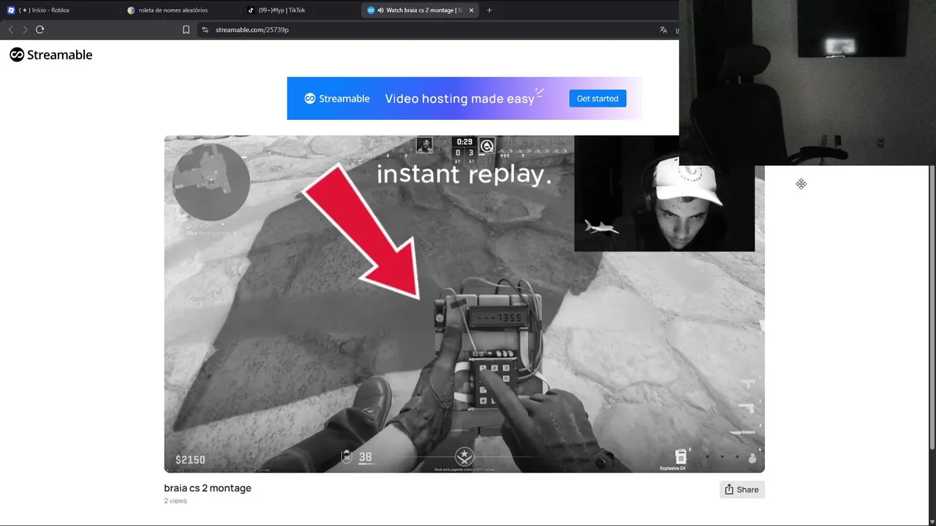Go back to the previous page
Screen dimensions: 936x526
pyautogui.click(x=10, y=29)
